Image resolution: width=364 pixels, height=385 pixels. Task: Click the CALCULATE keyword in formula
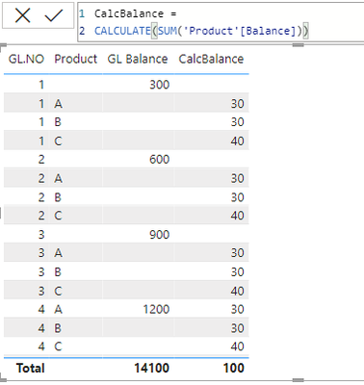click(122, 31)
